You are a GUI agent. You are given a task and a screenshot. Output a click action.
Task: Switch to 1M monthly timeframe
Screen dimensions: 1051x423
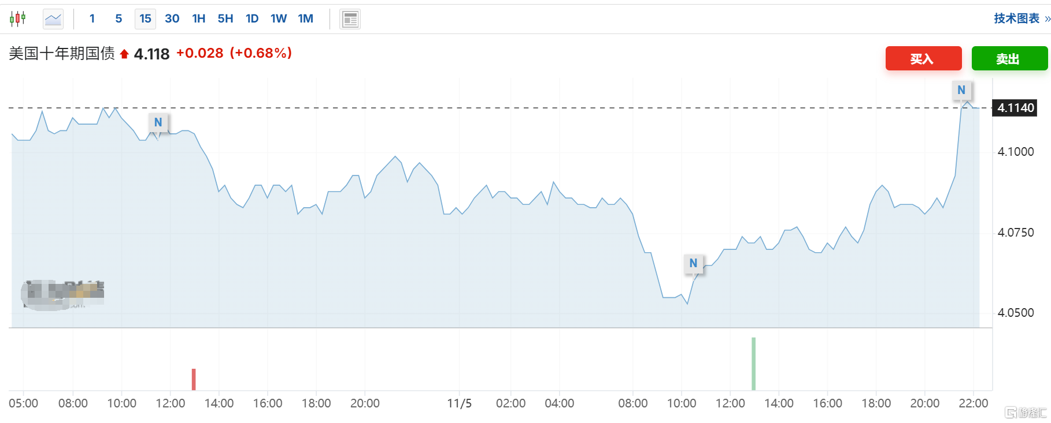pos(305,19)
